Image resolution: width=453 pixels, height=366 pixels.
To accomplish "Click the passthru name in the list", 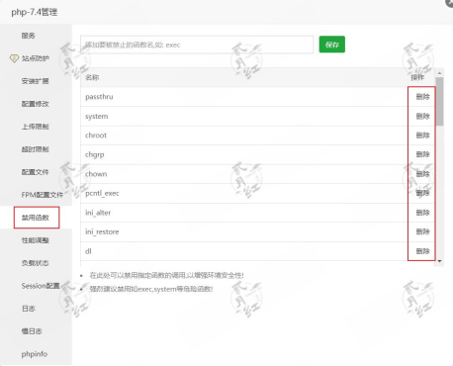I will 99,97.
